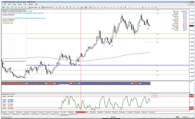The height and width of the screenshot is (119, 195).
Task: Open the View menu
Action: click(x=9, y=4)
